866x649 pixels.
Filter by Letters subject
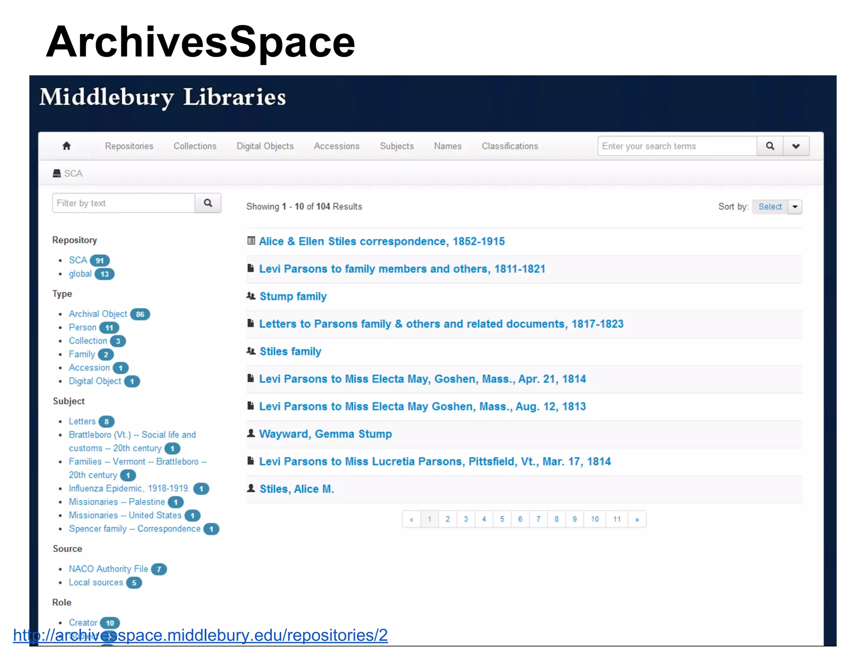[82, 421]
